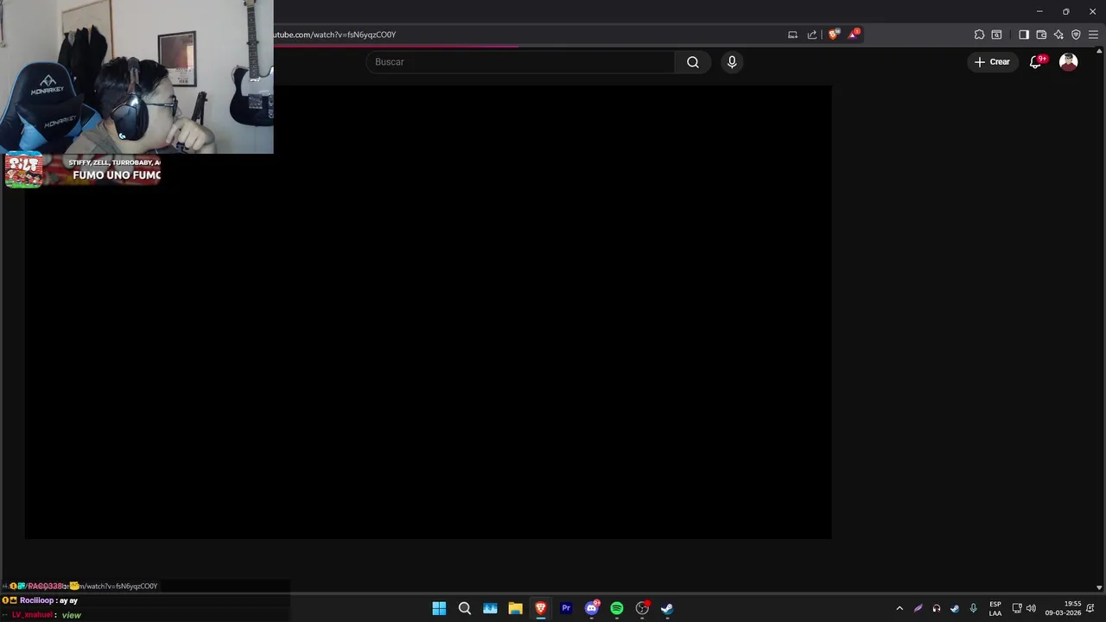Open the Windows Start menu
Viewport: 1106px width, 622px height.
pyautogui.click(x=439, y=608)
